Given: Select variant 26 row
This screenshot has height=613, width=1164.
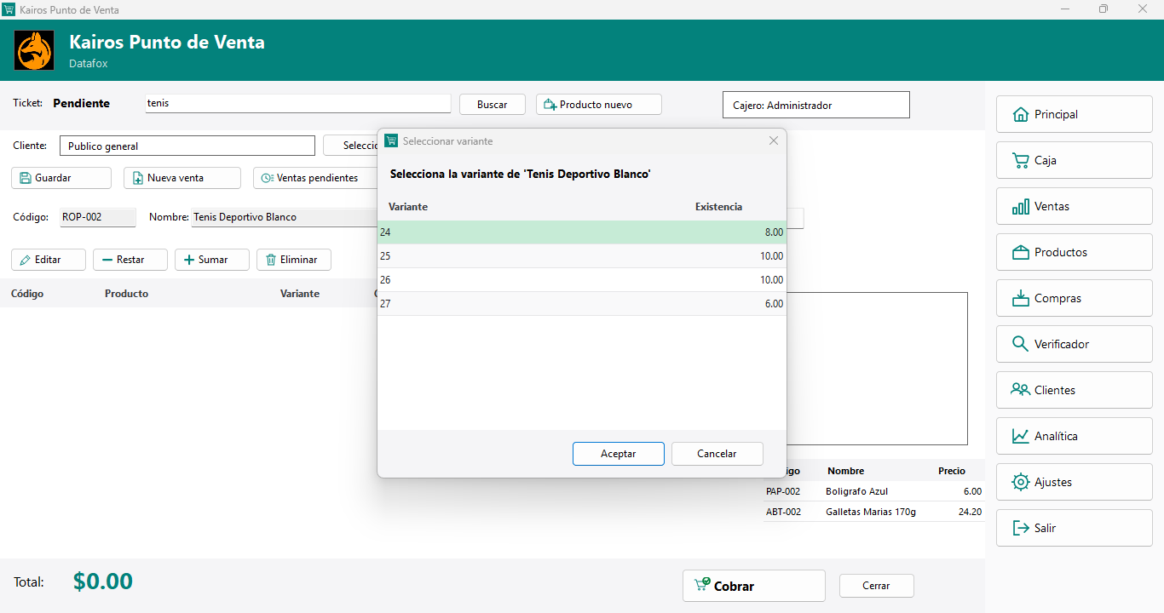Looking at the screenshot, I should coord(582,280).
